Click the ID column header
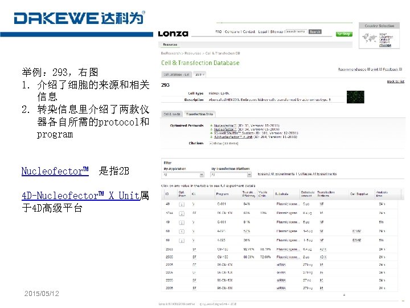The height and width of the screenshot is (308, 410). tap(167, 194)
